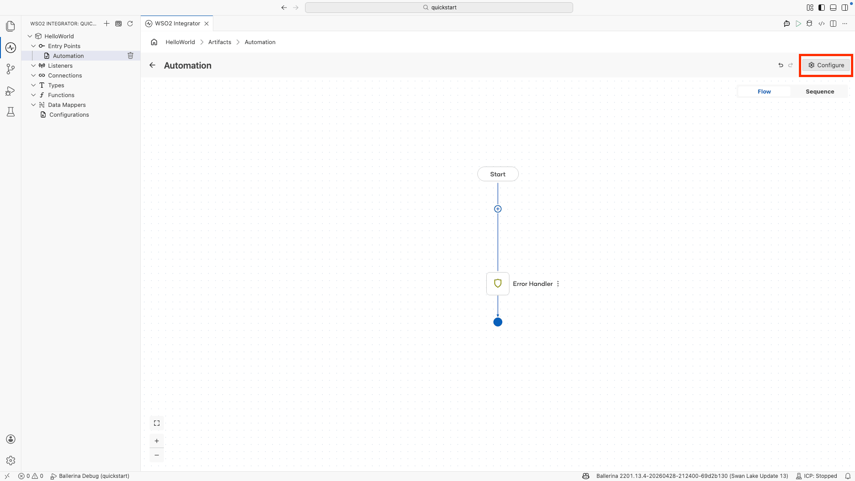The image size is (855, 481).
Task: Expand the Data Mappers section
Action: pyautogui.click(x=33, y=105)
